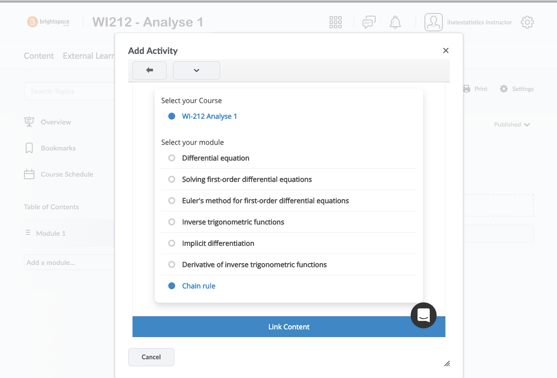Open the course selector waffle grid icon
This screenshot has height=378, width=557.
(336, 22)
